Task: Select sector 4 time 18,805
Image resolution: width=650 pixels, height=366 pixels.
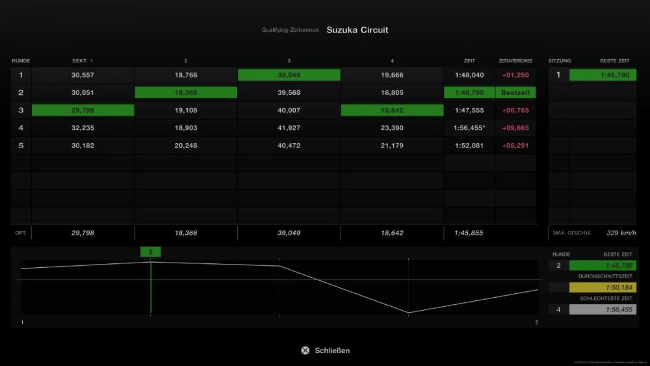Action: pos(392,92)
